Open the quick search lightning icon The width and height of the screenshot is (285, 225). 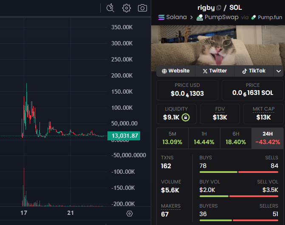[110, 8]
